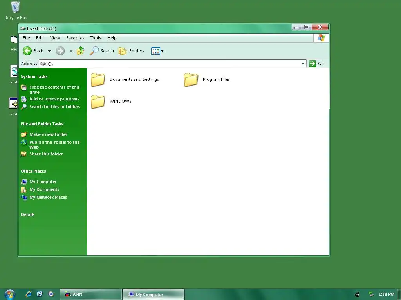Click the grey Forward arrow icon
This screenshot has width=401, height=300.
[x=60, y=51]
